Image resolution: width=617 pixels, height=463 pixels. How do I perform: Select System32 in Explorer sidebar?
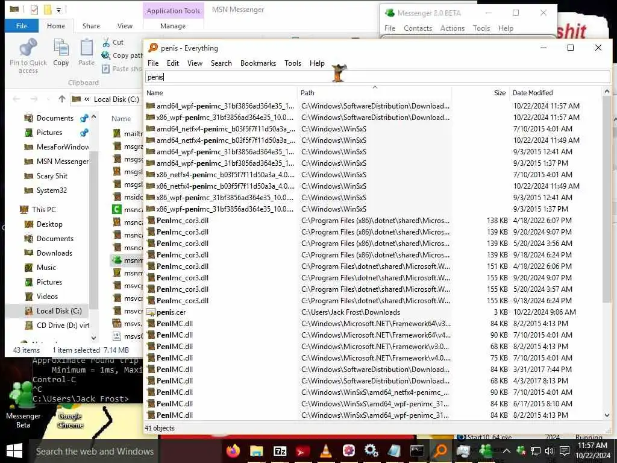tap(52, 191)
